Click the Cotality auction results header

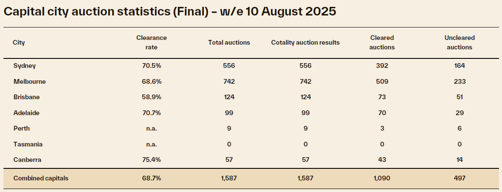click(x=306, y=43)
